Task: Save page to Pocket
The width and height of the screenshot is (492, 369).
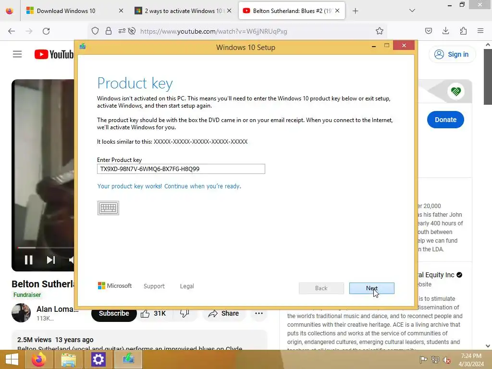Action: [x=428, y=31]
